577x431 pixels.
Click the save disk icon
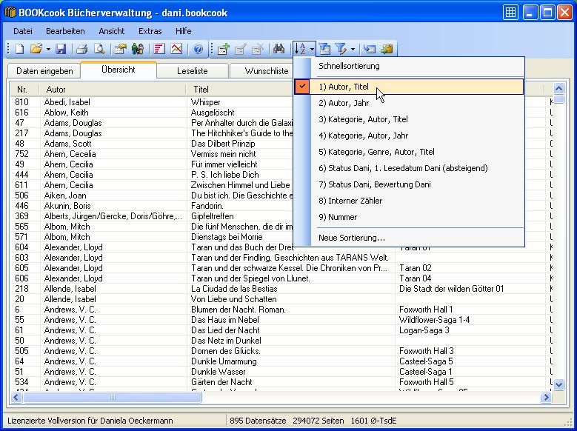pyautogui.click(x=61, y=49)
